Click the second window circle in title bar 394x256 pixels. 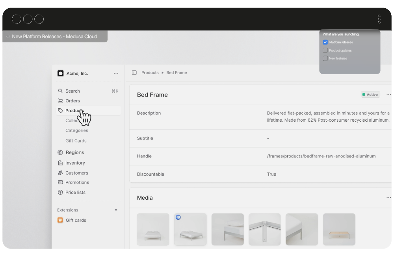tap(28, 19)
